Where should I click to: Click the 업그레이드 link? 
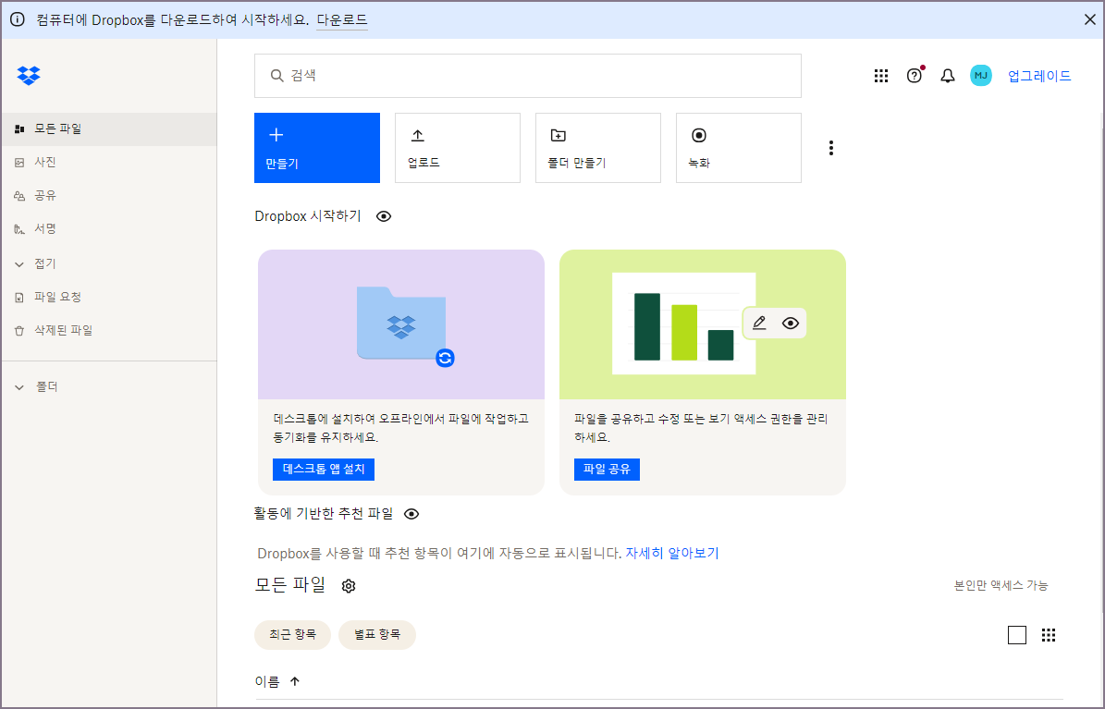[x=1039, y=76]
